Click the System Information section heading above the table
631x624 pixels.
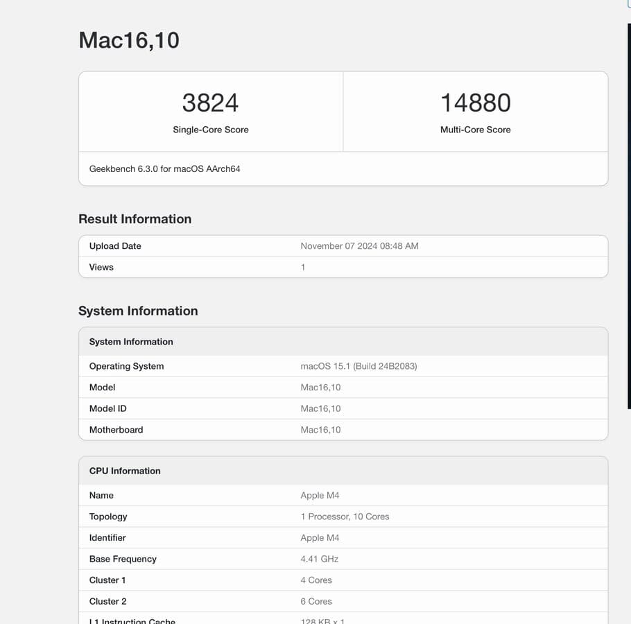(138, 311)
